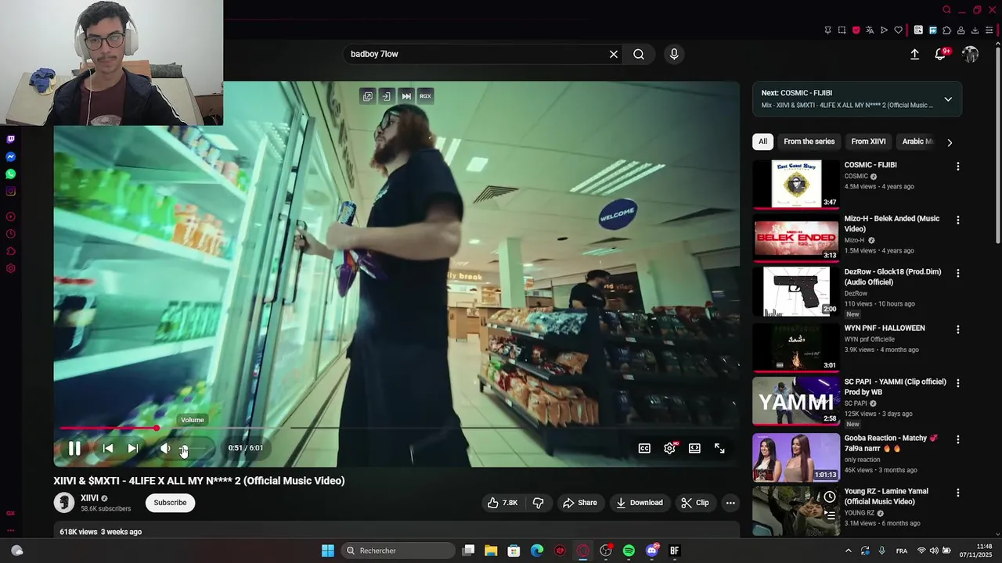Open WYN PNF - HALLOWEEN video title
Viewport: 1002px width, 563px height.
click(x=885, y=328)
